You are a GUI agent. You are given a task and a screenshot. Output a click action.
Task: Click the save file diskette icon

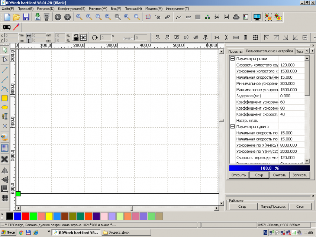pyautogui.click(x=26, y=17)
